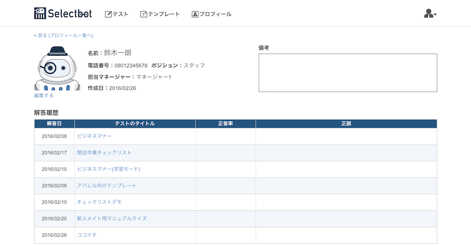Go back via 戻る (プロフィール一覧へ) link

pyautogui.click(x=64, y=35)
